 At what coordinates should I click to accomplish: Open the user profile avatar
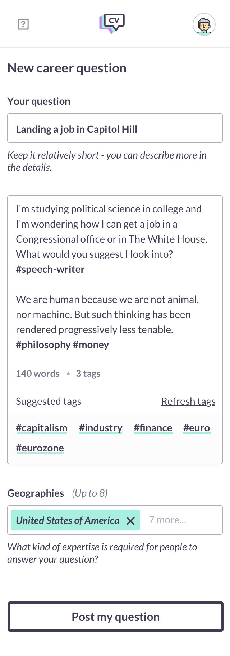(x=204, y=24)
